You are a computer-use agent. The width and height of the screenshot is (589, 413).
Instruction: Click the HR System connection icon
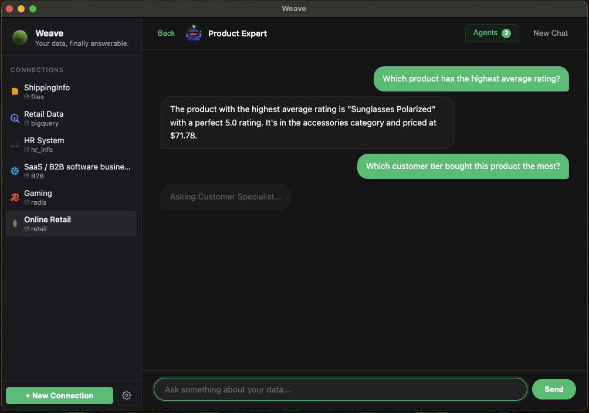click(x=15, y=144)
